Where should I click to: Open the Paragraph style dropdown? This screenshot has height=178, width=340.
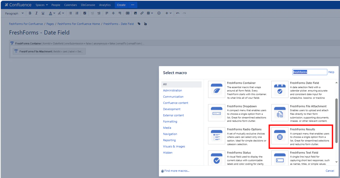coord(14,13)
